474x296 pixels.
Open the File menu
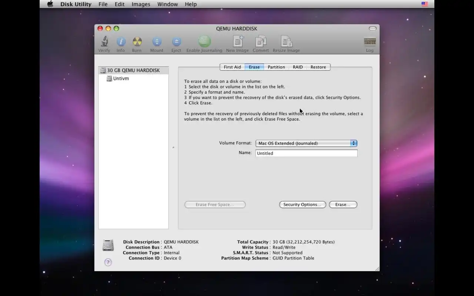103,4
